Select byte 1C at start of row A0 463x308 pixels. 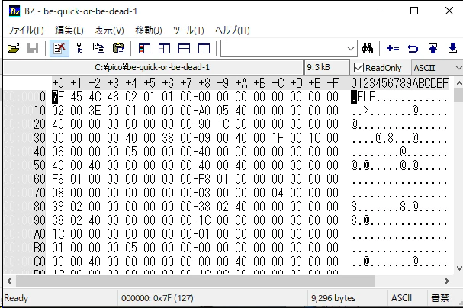[57, 234]
